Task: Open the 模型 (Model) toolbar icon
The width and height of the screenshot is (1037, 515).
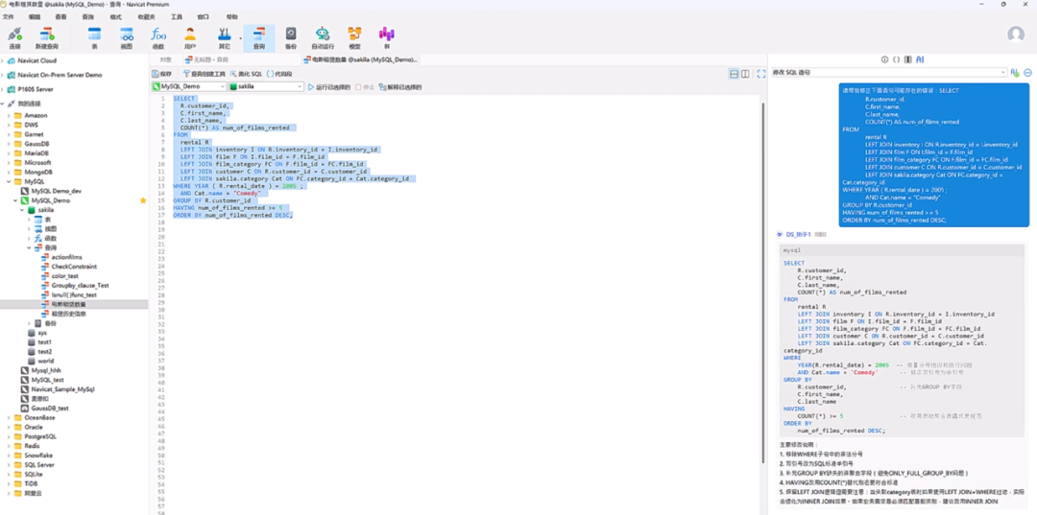Action: [354, 38]
